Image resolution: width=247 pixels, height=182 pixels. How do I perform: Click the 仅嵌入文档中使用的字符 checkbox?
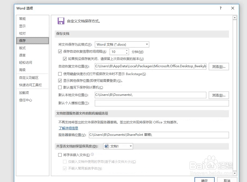point(65,162)
